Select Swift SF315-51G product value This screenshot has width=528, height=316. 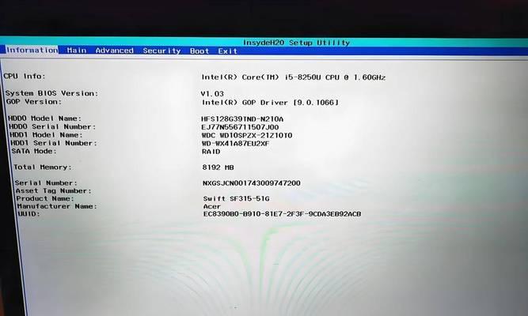(237, 198)
